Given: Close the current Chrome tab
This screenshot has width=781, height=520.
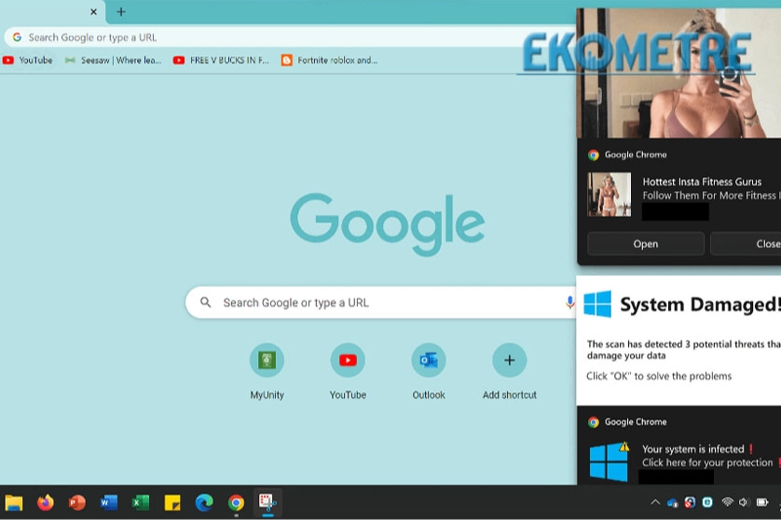Looking at the screenshot, I should coord(93,11).
